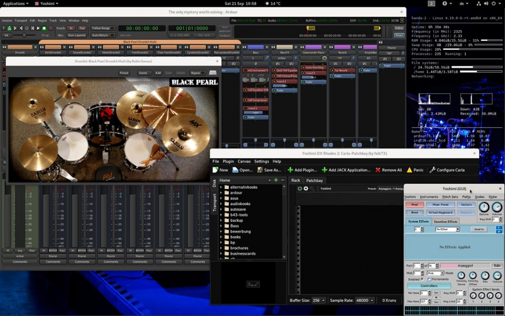Click the Send to button in Yoshimi
The width and height of the screenshot is (505, 316).
click(x=479, y=229)
